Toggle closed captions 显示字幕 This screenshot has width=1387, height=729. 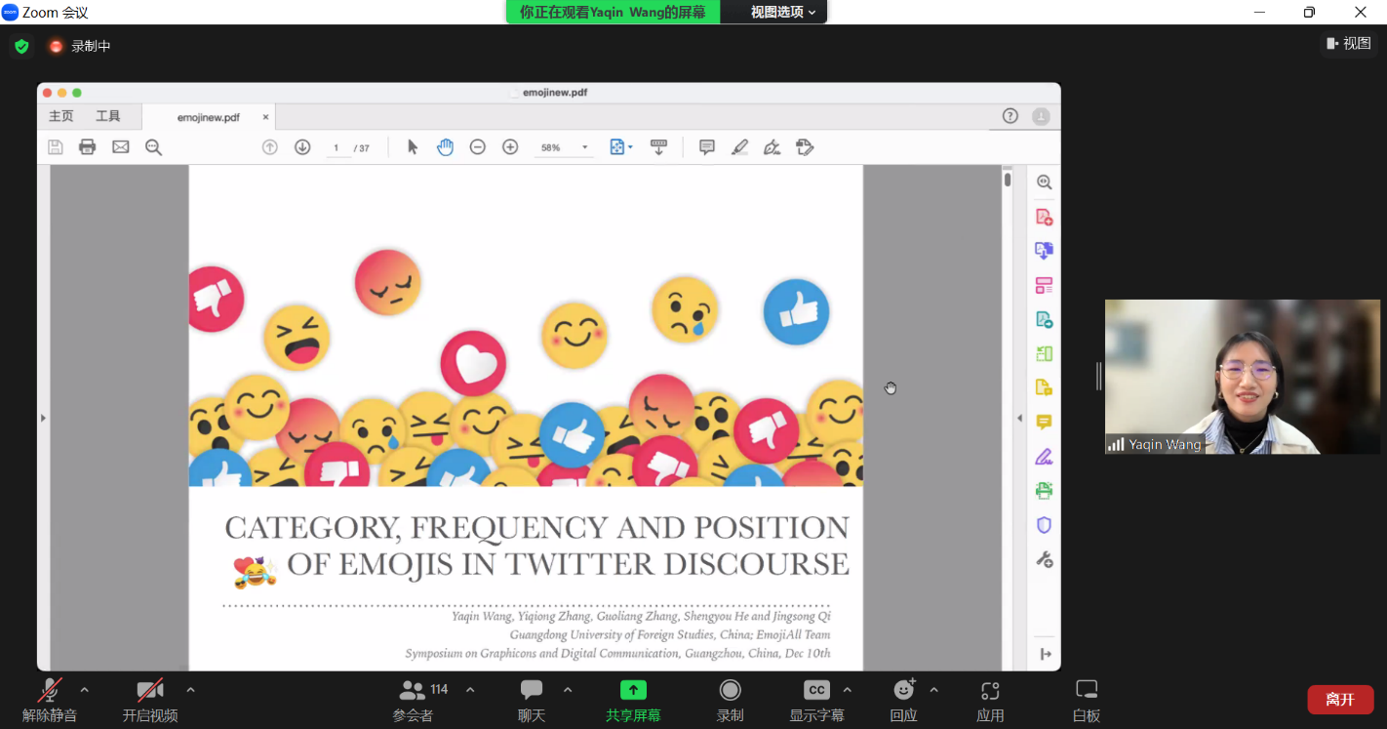coord(816,700)
